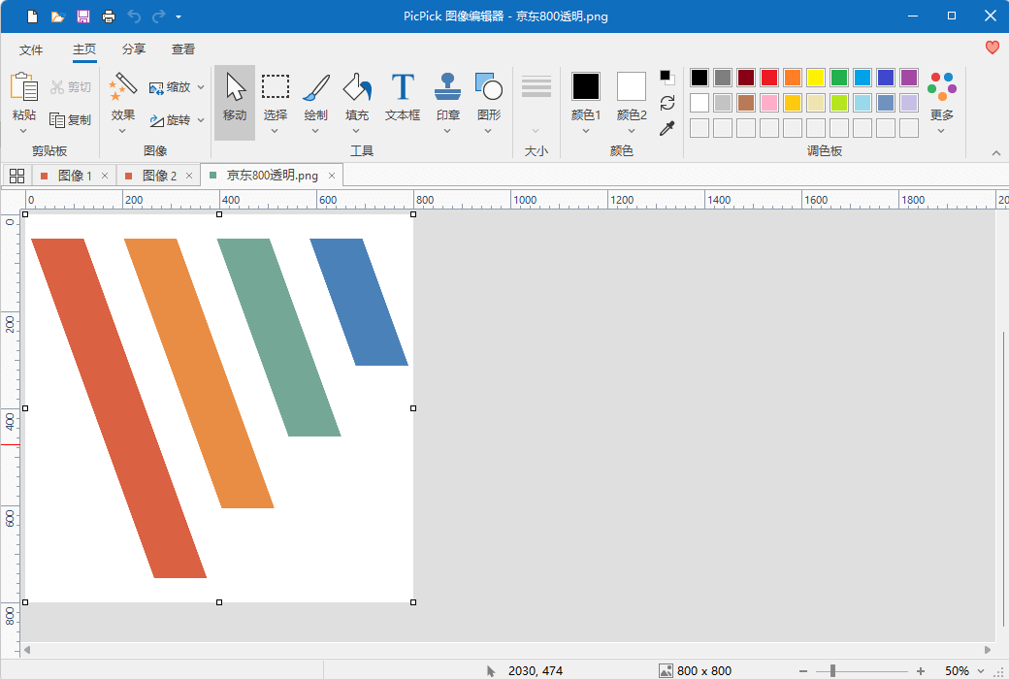
Task: Expand the 旋转 dropdown chevron
Action: pyautogui.click(x=201, y=119)
